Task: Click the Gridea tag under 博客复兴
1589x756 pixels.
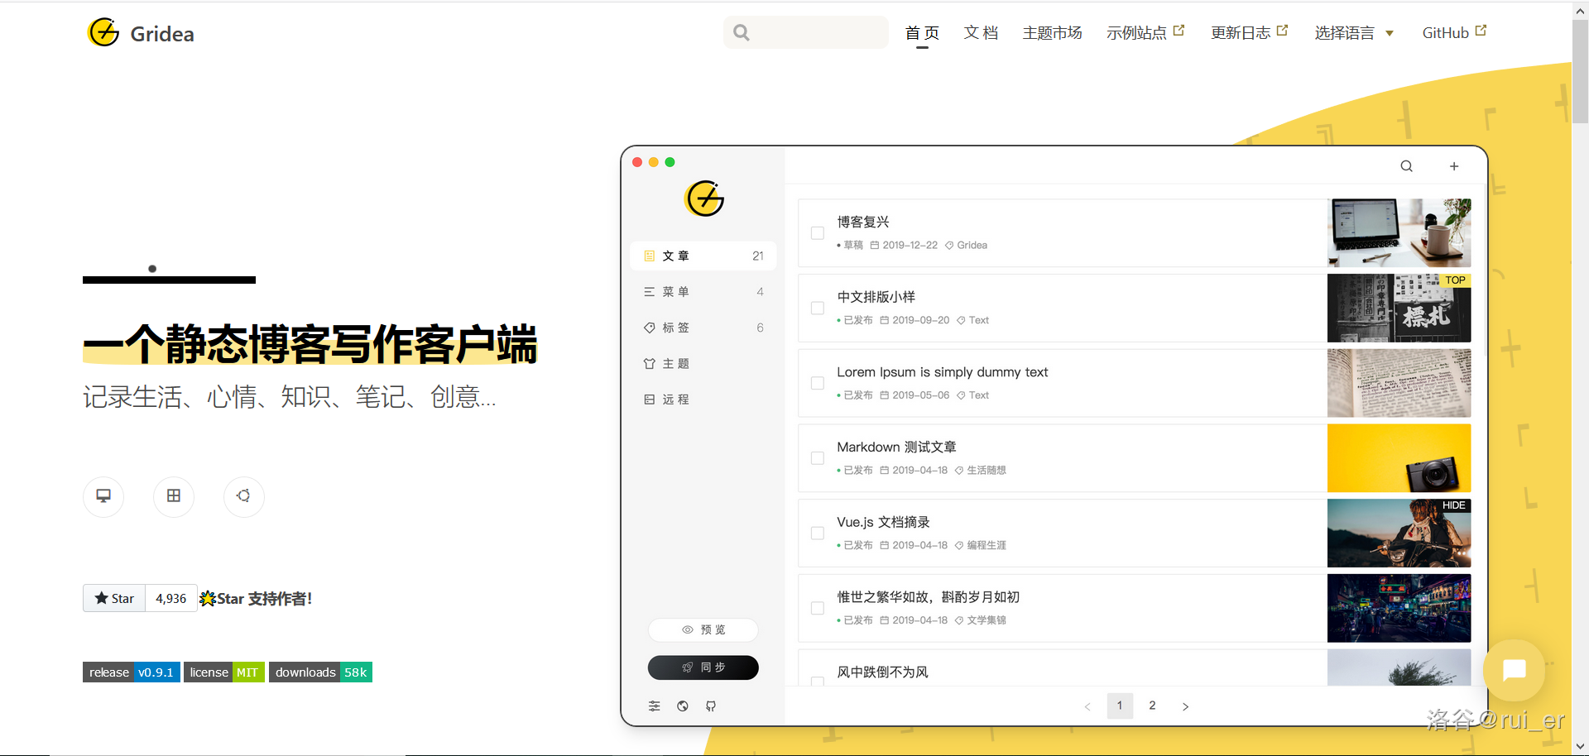Action: 966,246
